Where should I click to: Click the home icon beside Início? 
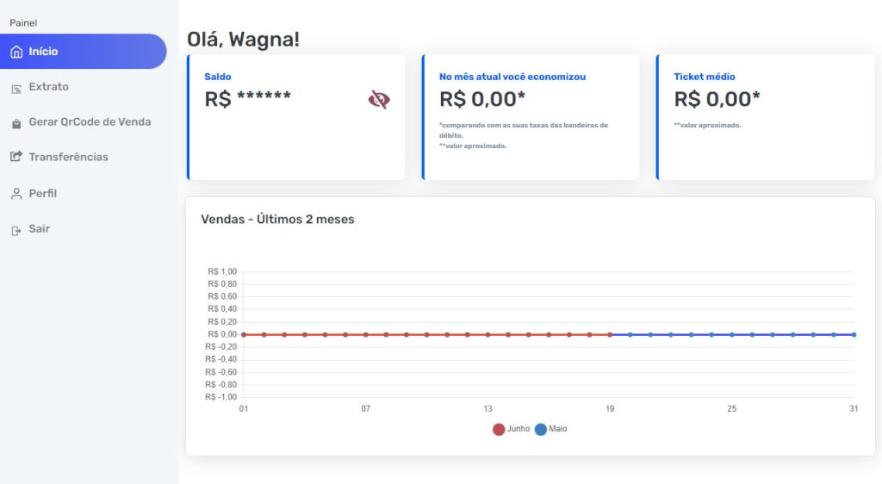pyautogui.click(x=17, y=52)
